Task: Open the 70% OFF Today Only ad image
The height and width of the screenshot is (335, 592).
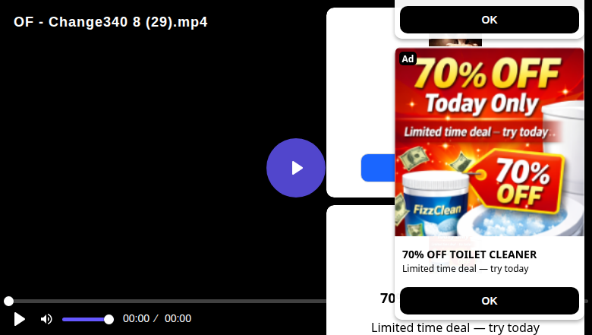Action: (490, 142)
